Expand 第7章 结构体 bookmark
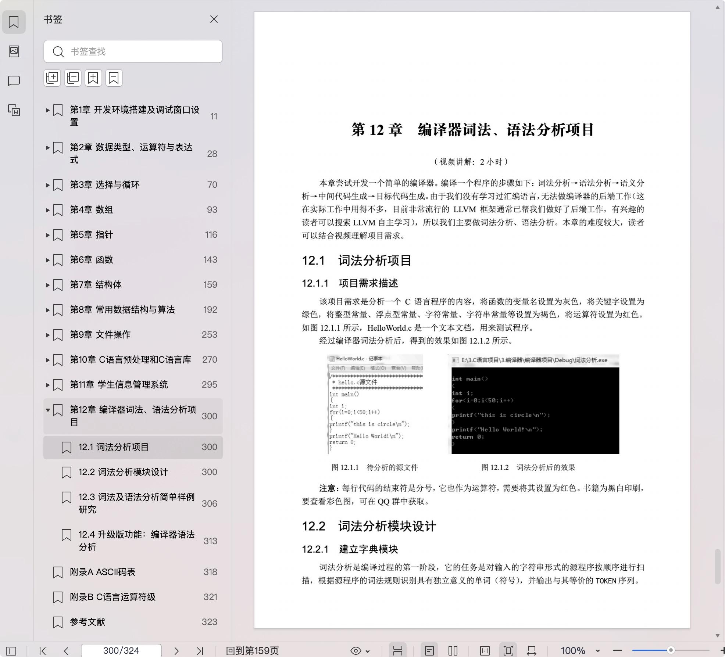 coord(47,285)
